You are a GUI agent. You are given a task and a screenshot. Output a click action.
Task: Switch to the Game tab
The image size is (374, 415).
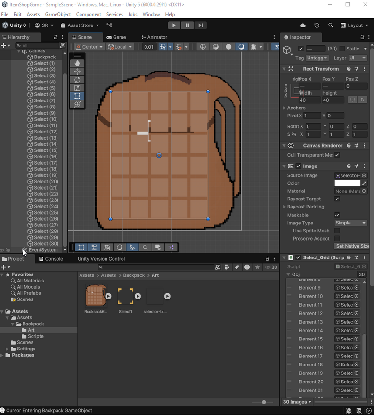[x=116, y=37]
